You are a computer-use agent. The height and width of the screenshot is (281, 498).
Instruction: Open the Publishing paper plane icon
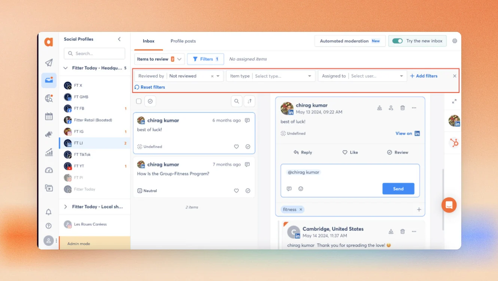[49, 63]
